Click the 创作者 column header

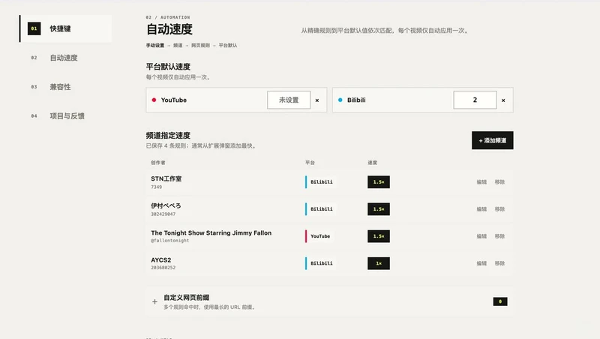[158, 163]
